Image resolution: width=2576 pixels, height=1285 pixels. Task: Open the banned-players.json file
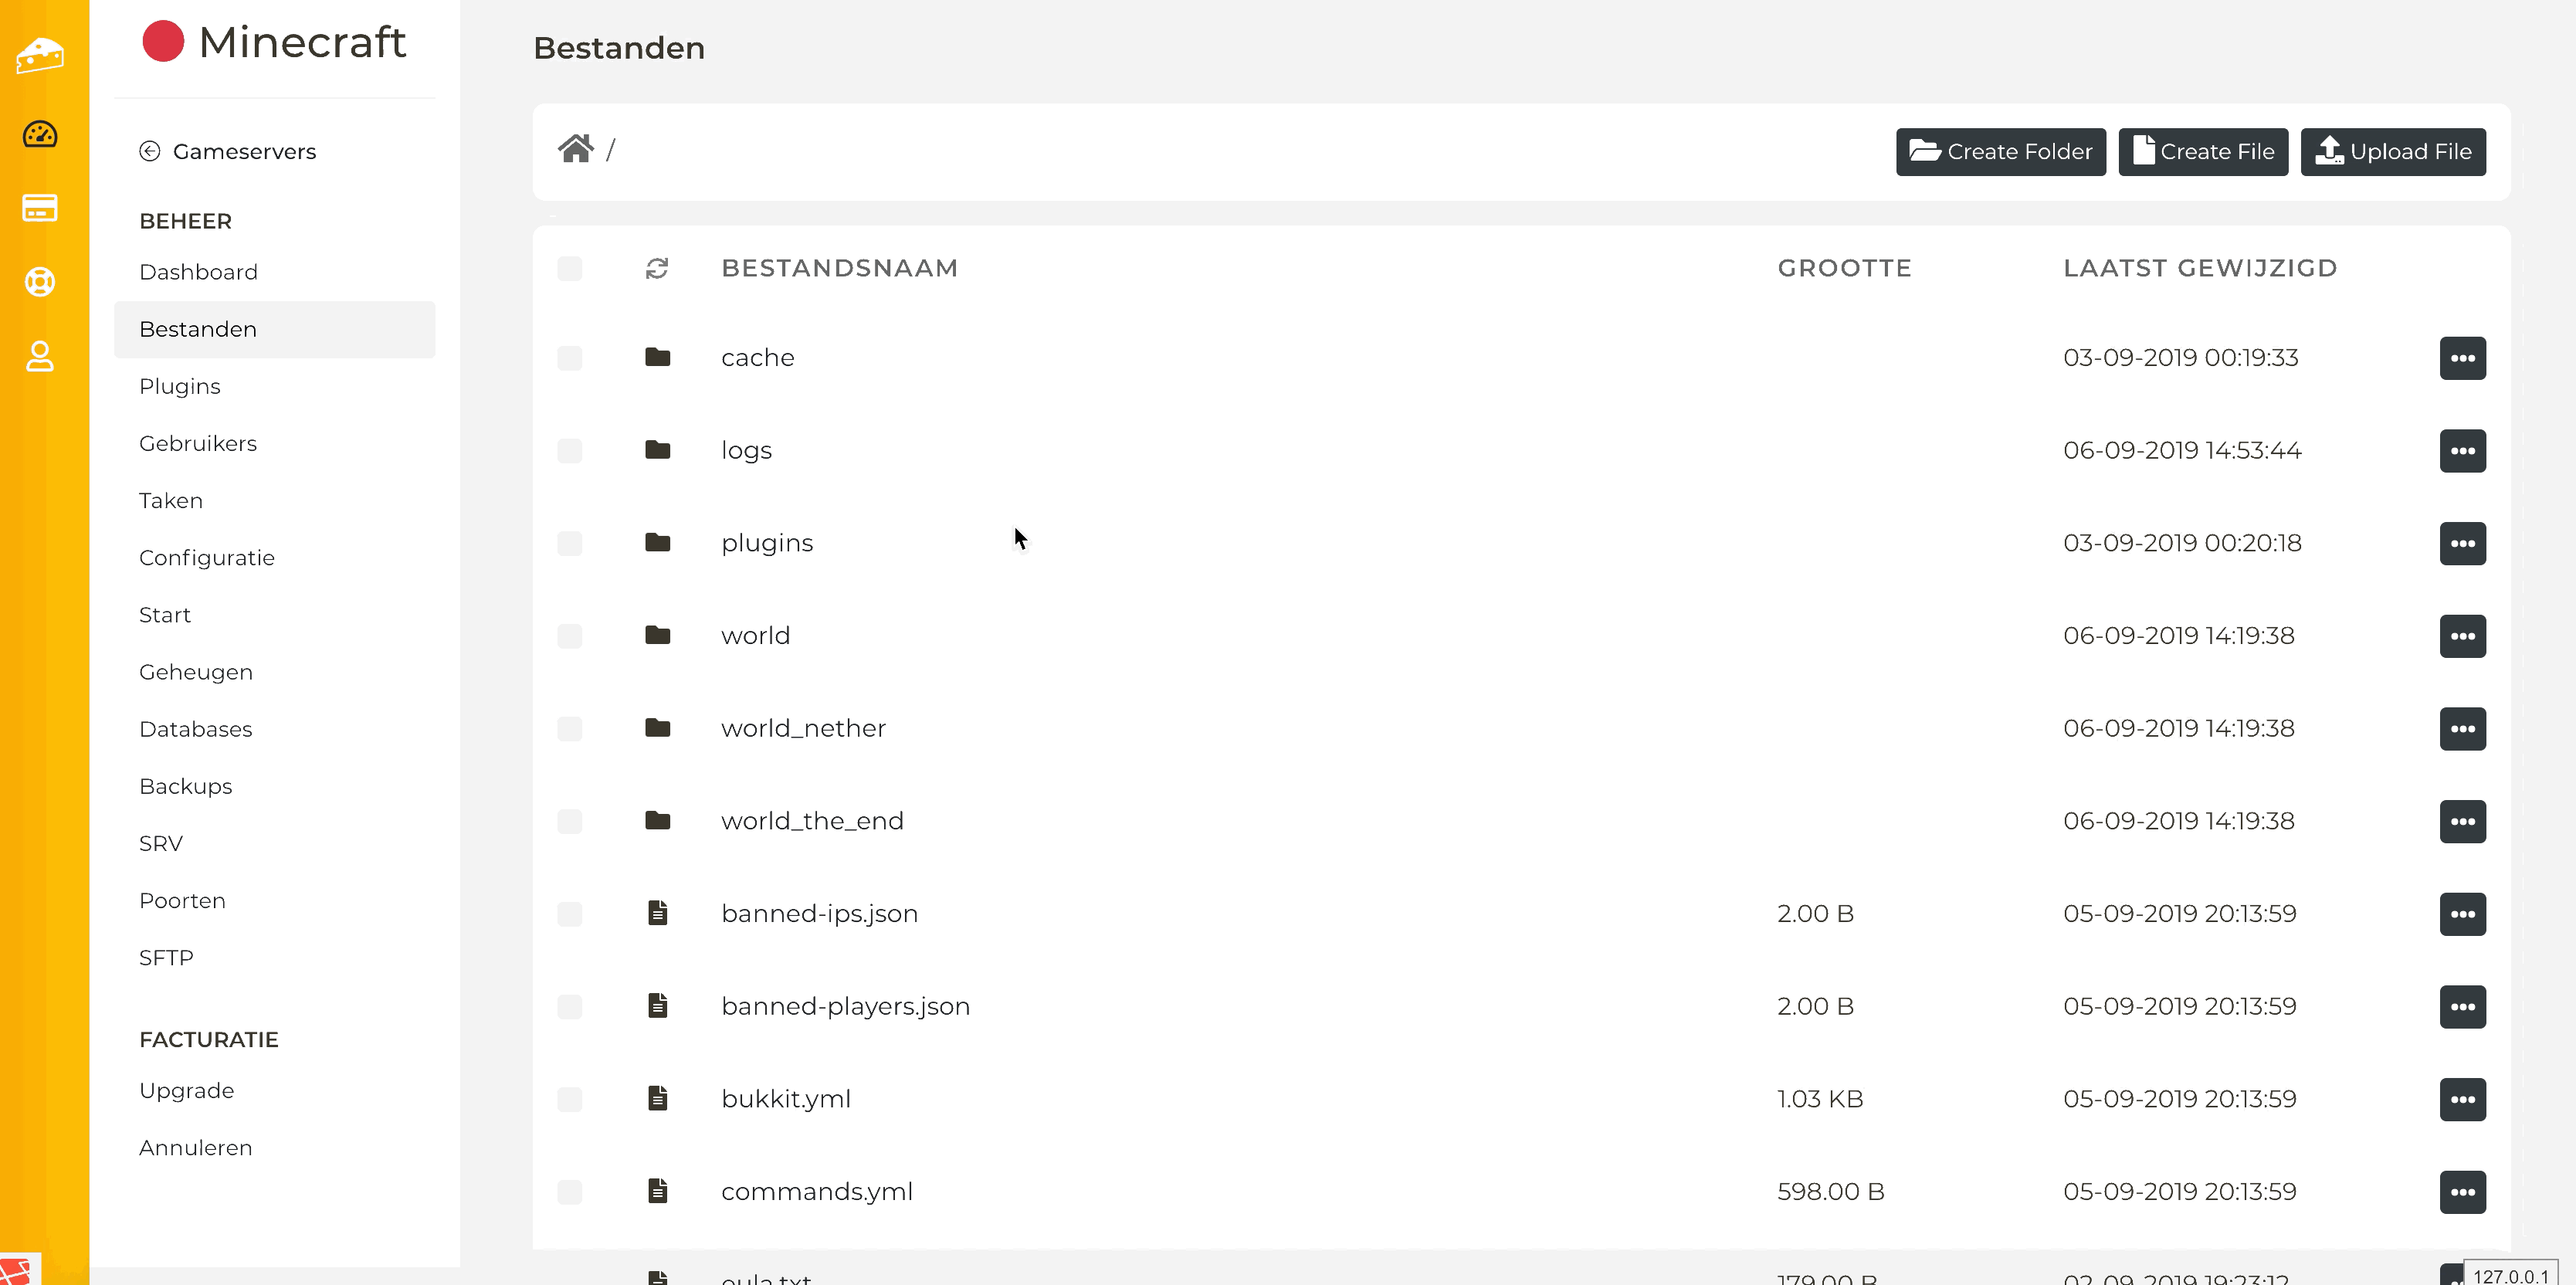(845, 1006)
